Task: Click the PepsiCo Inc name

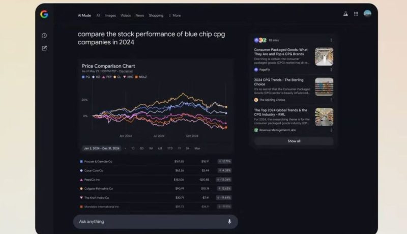Action: (92, 180)
